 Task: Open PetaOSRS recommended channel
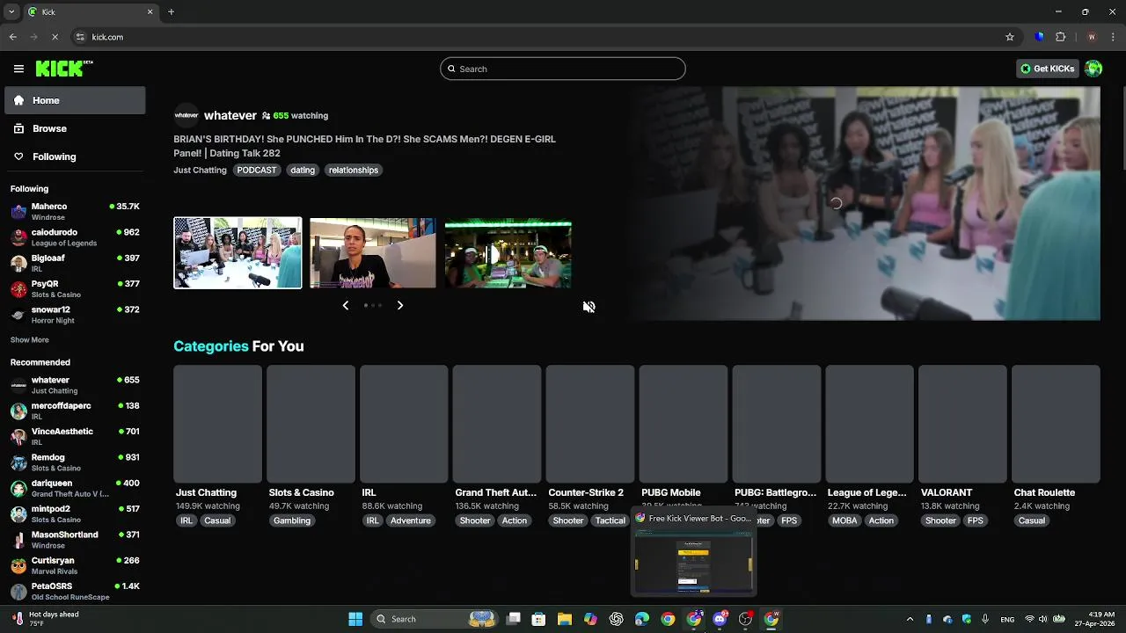click(75, 591)
